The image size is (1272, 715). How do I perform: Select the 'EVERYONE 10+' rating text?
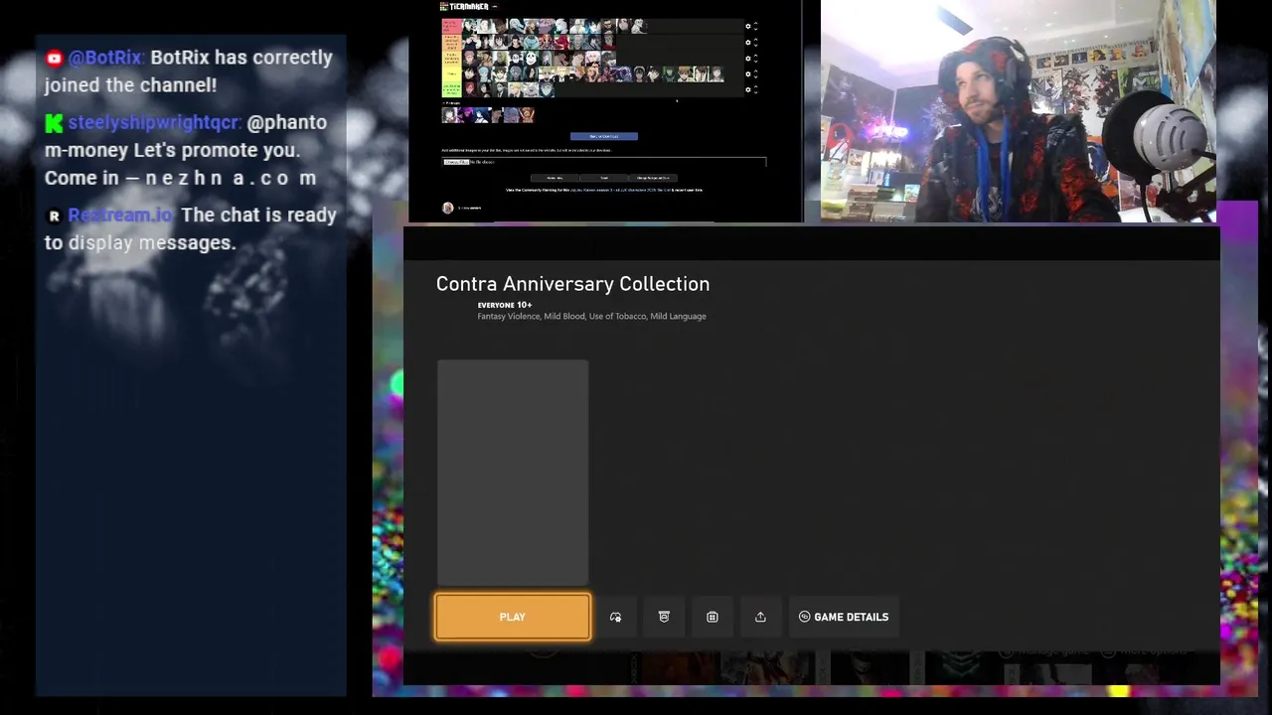[505, 305]
